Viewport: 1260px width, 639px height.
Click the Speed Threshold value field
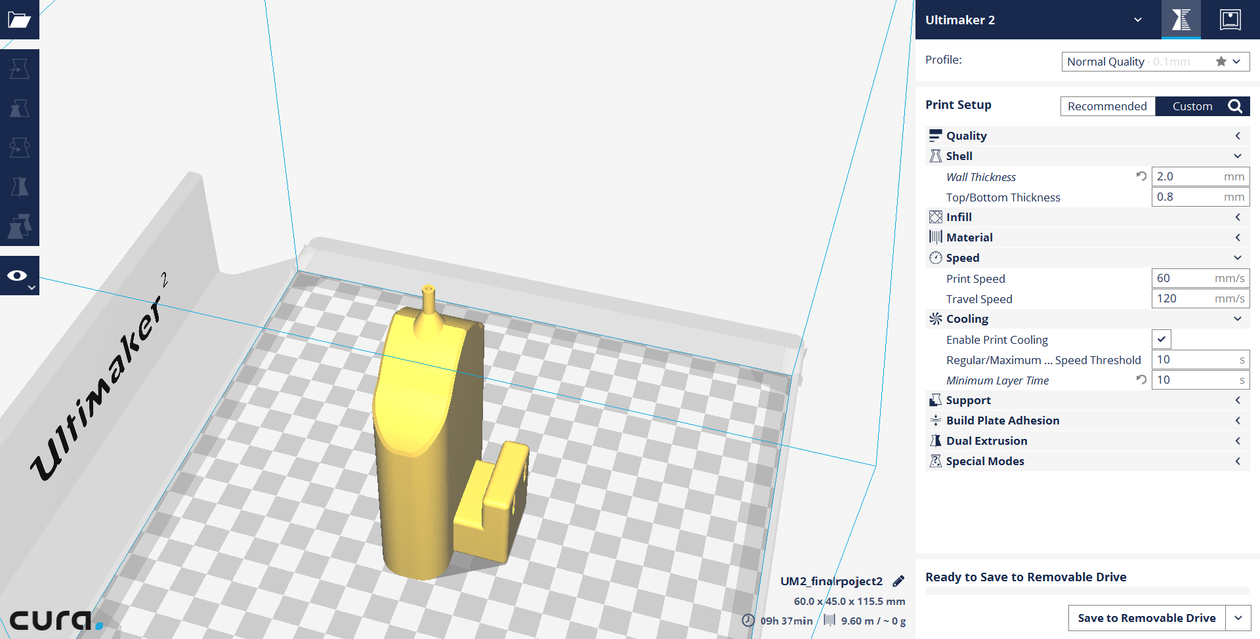[x=1200, y=360]
